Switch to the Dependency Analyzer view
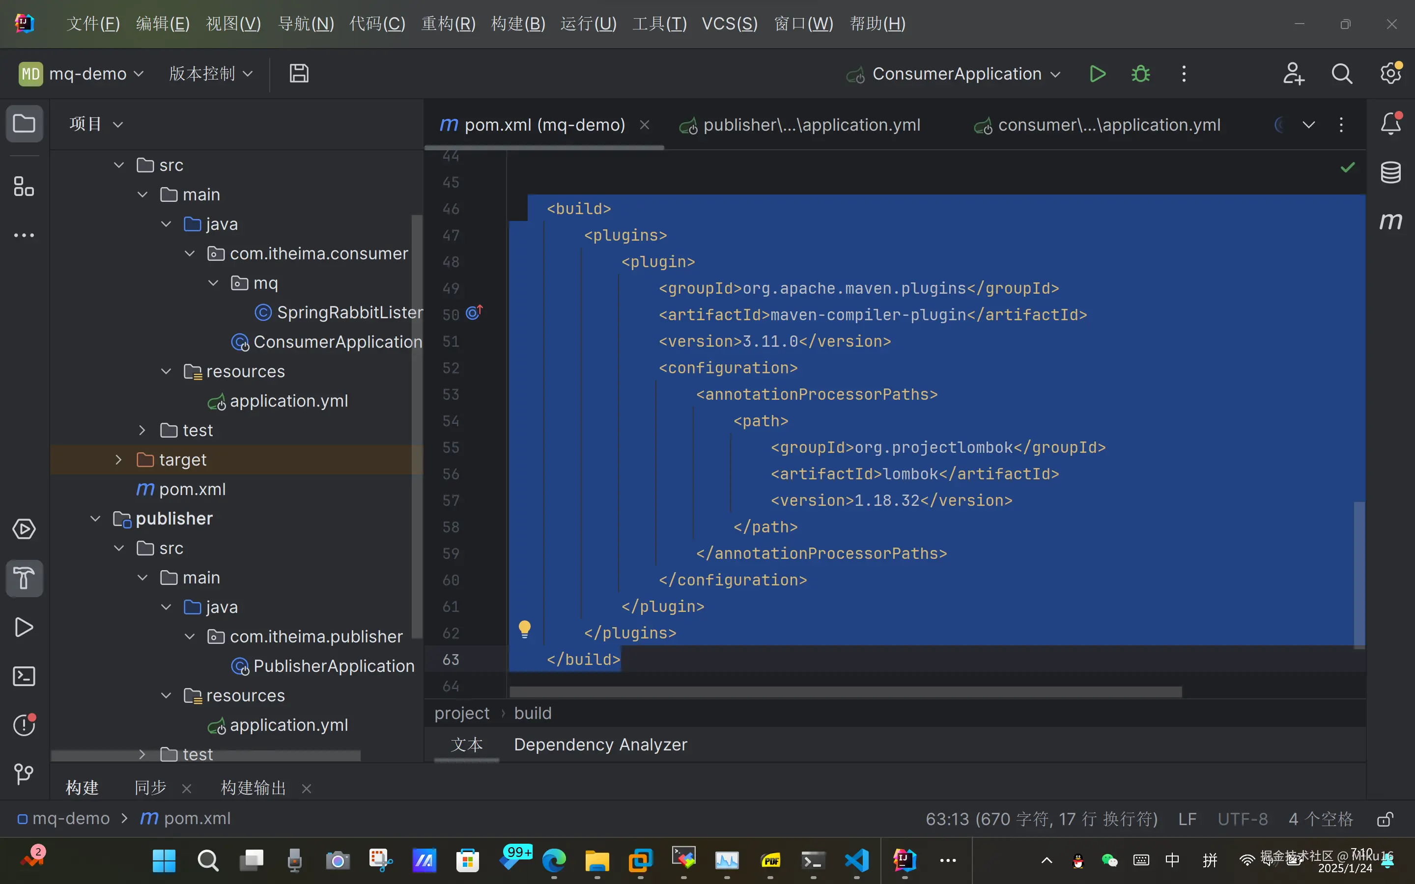 [x=600, y=745]
